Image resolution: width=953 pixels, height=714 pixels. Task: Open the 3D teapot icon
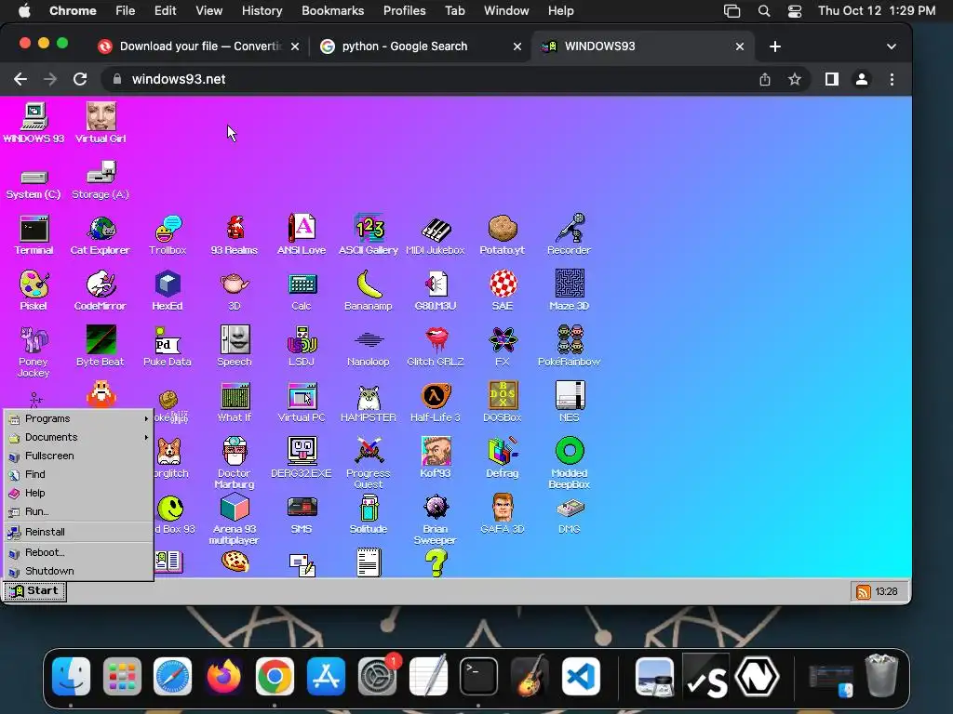click(235, 291)
